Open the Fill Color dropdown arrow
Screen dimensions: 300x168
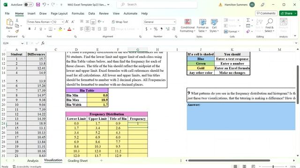[65, 29]
